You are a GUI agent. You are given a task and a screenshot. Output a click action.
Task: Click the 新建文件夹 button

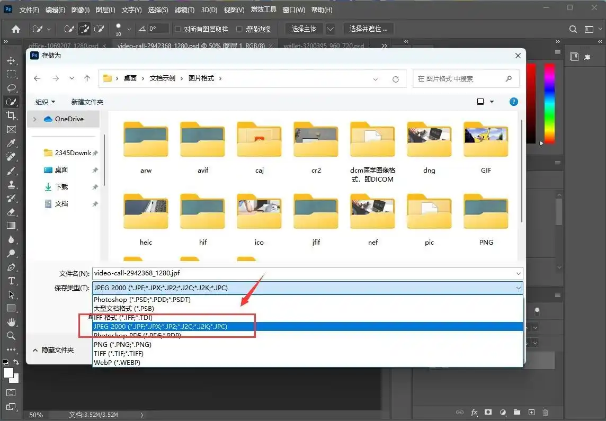[87, 102]
